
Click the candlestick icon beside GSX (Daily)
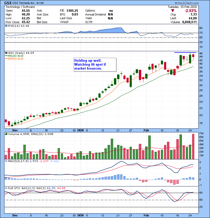(x=6, y=53)
